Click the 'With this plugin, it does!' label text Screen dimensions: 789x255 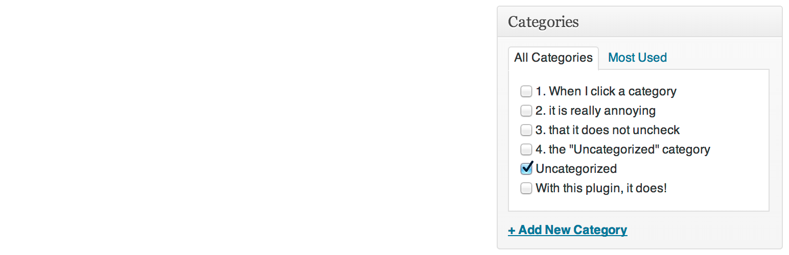pos(601,189)
